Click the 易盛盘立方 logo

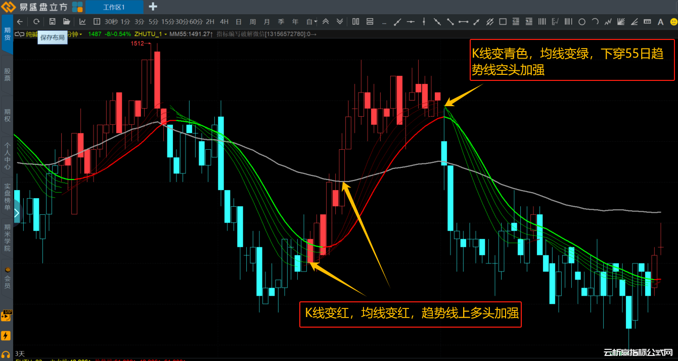[35, 7]
